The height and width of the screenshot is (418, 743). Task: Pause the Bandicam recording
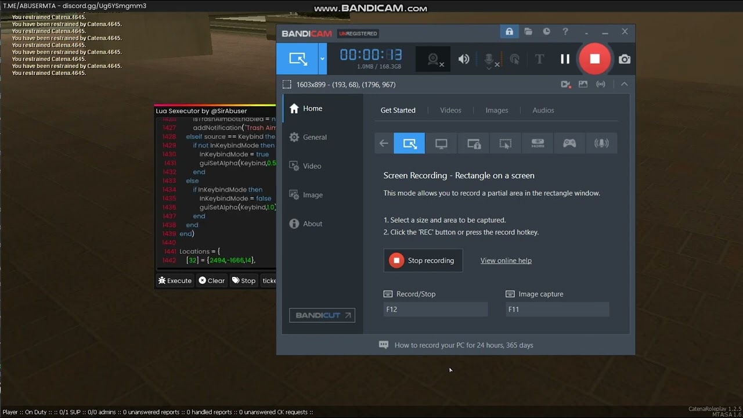[565, 59]
